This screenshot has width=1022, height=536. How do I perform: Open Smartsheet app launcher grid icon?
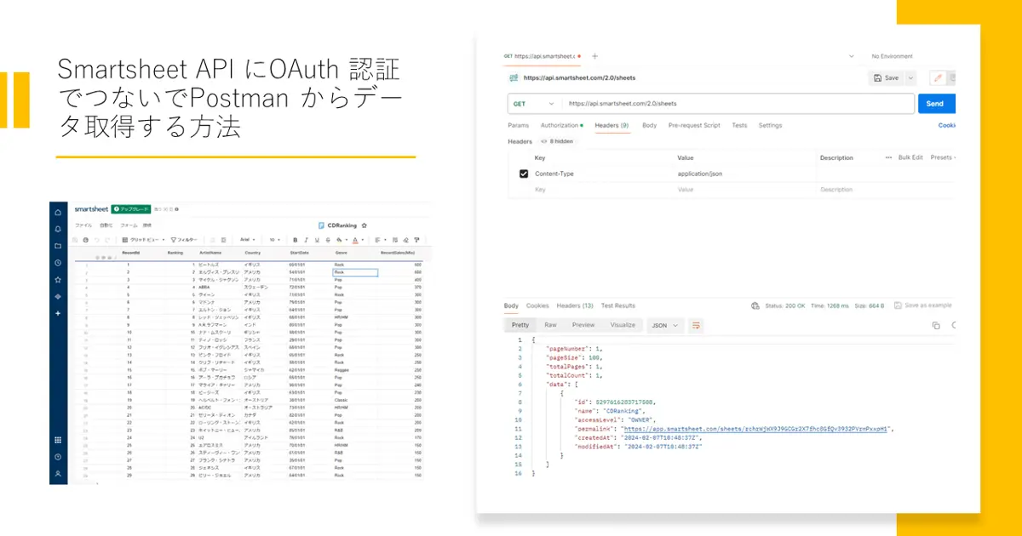58,440
